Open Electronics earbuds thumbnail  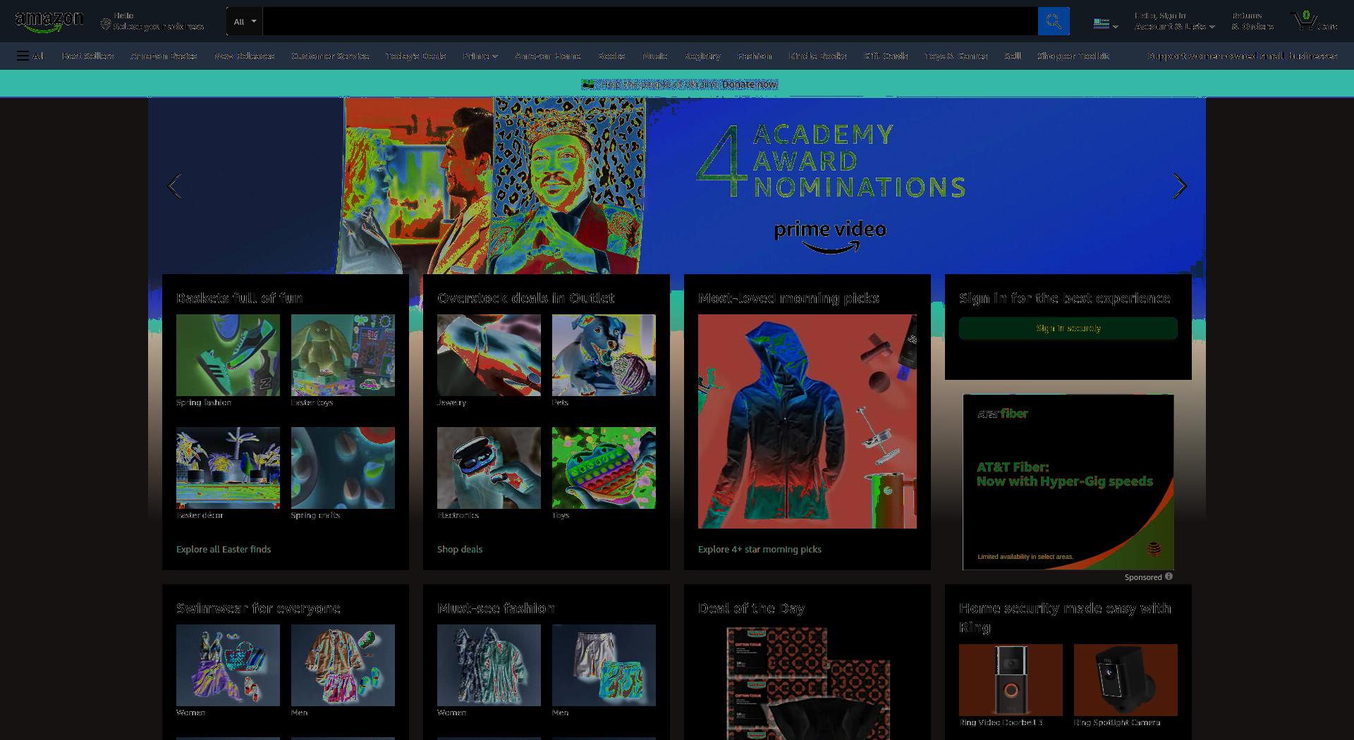tap(489, 468)
